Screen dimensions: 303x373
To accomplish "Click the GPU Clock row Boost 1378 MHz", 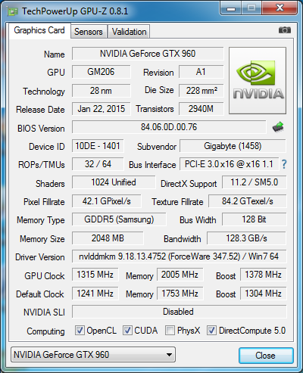I will pyautogui.click(x=263, y=275).
